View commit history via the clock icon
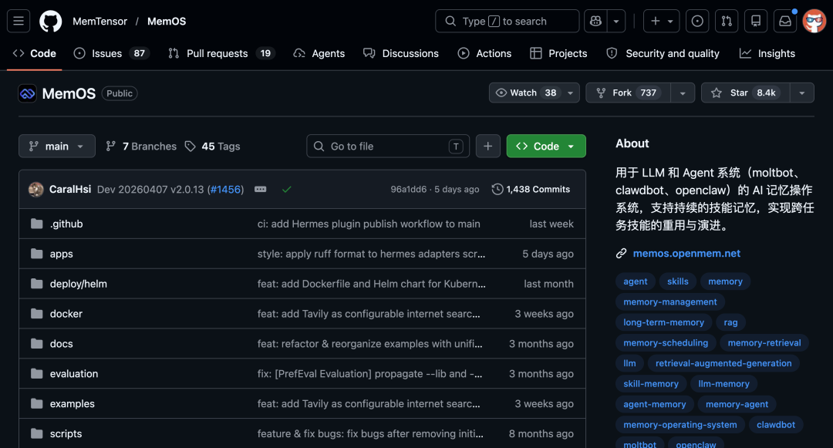 click(497, 189)
